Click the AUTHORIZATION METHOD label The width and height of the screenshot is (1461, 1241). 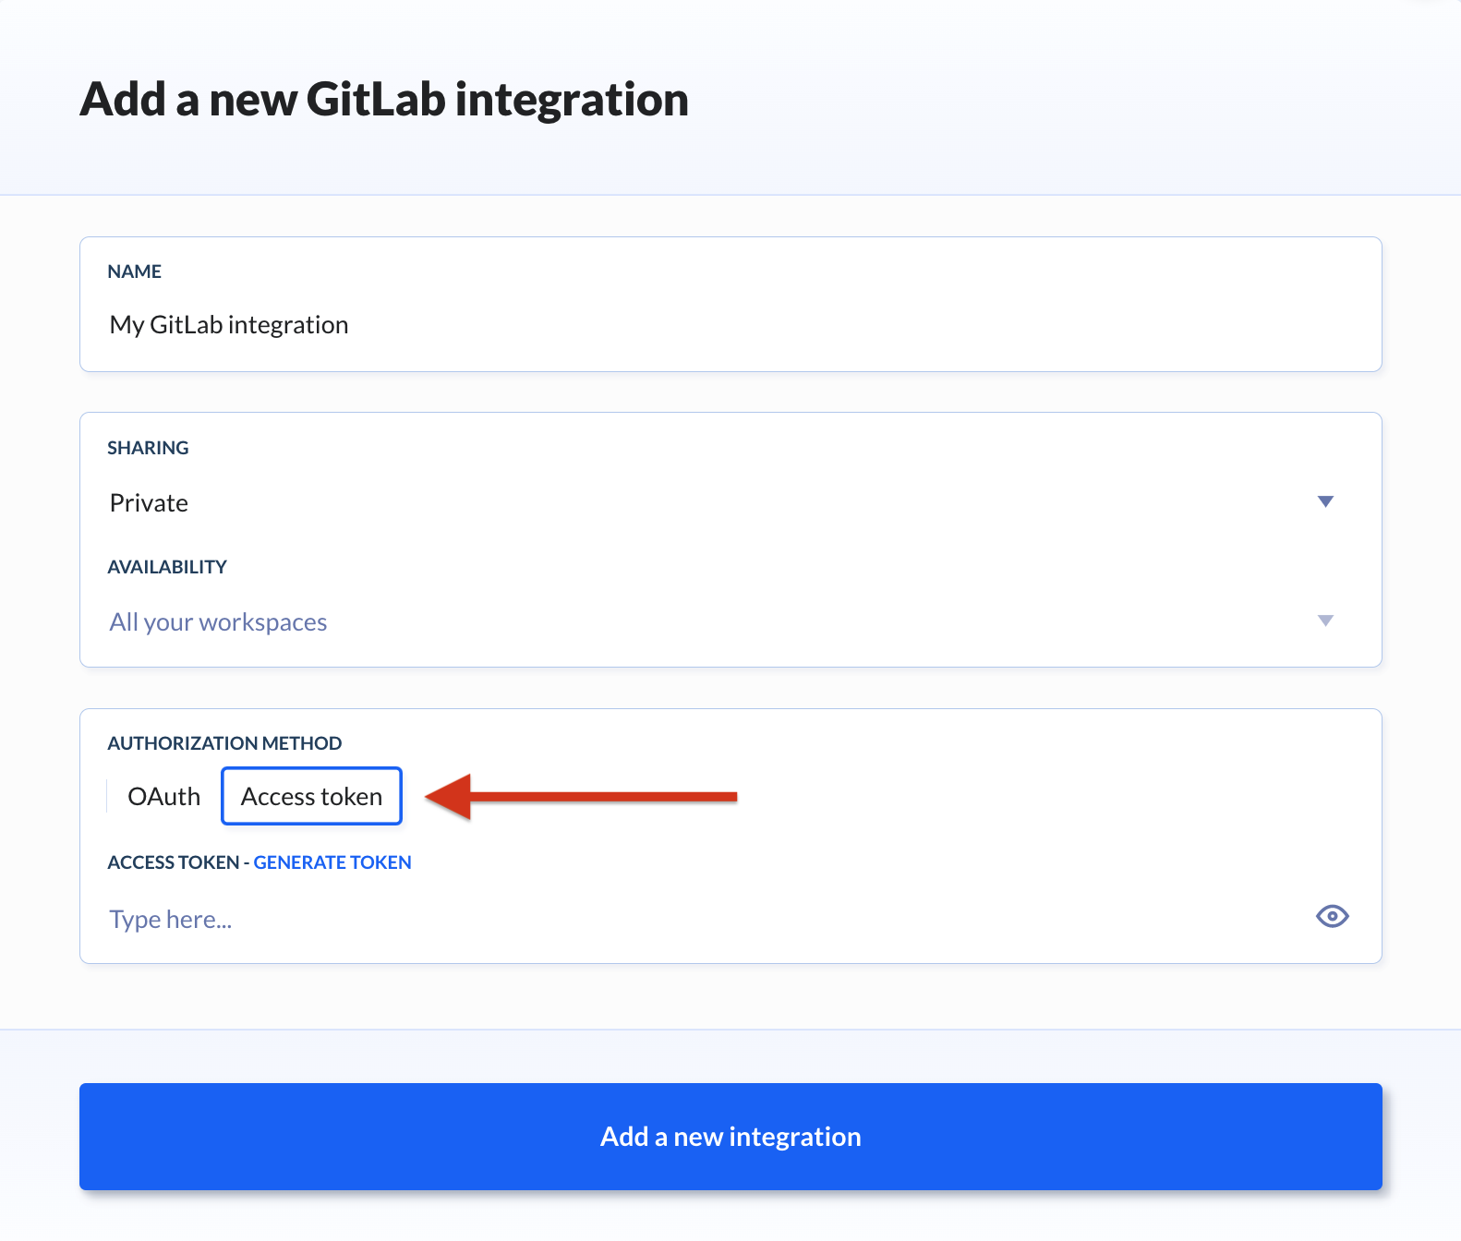click(224, 743)
